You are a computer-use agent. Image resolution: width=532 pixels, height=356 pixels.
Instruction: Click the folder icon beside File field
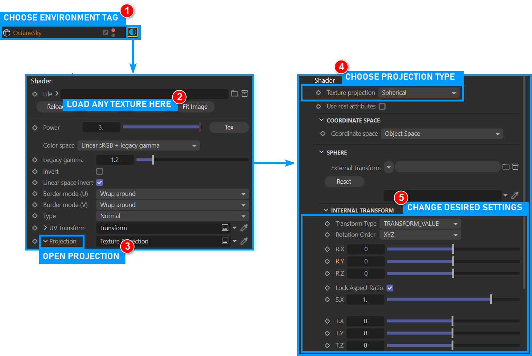click(234, 94)
